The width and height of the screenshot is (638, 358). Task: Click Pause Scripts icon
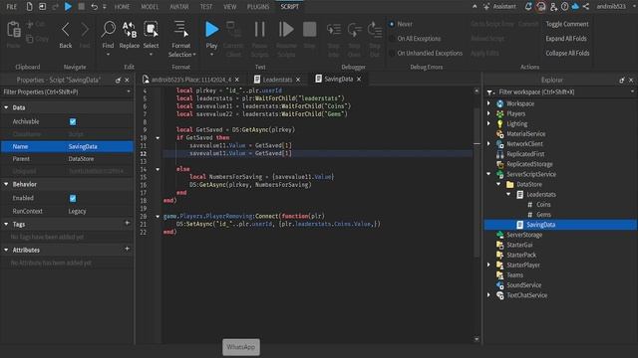point(259,30)
